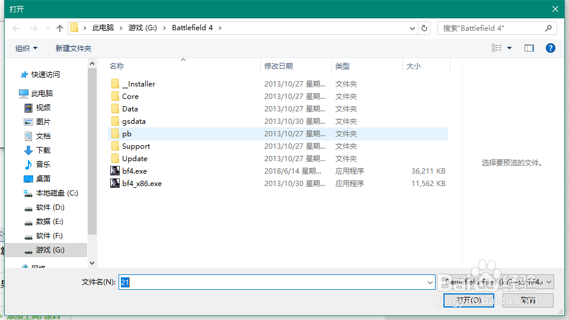Expand chevron after Battlefield 4 breadcrumb
The height and width of the screenshot is (320, 569).
pyautogui.click(x=220, y=28)
